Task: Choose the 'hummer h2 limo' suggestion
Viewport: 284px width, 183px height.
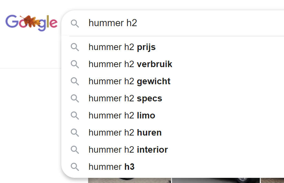Action: click(x=173, y=116)
